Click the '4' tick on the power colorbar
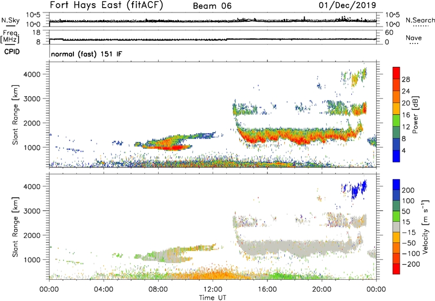This screenshot has height=301, width=435. (x=403, y=150)
